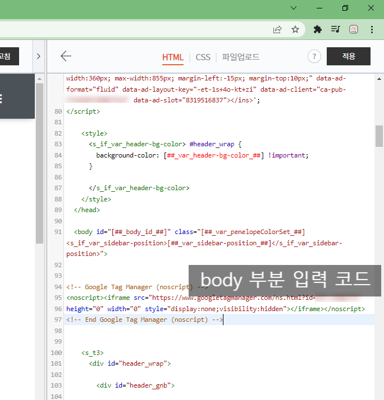
Task: Click the share page icon in address bar
Action: click(x=277, y=30)
